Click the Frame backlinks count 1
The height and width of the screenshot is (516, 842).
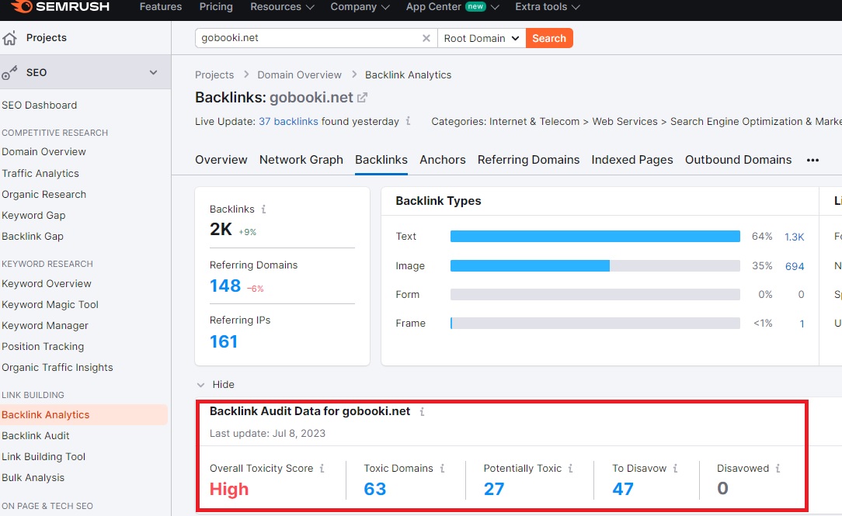(x=802, y=324)
